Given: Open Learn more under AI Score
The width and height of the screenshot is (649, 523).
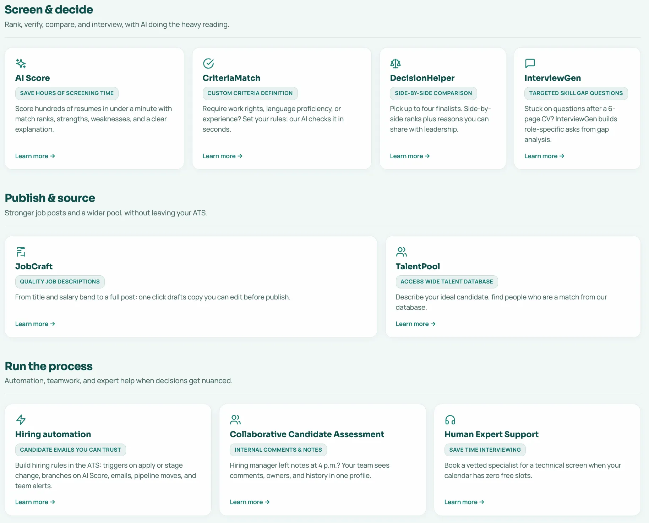Looking at the screenshot, I should (x=35, y=156).
